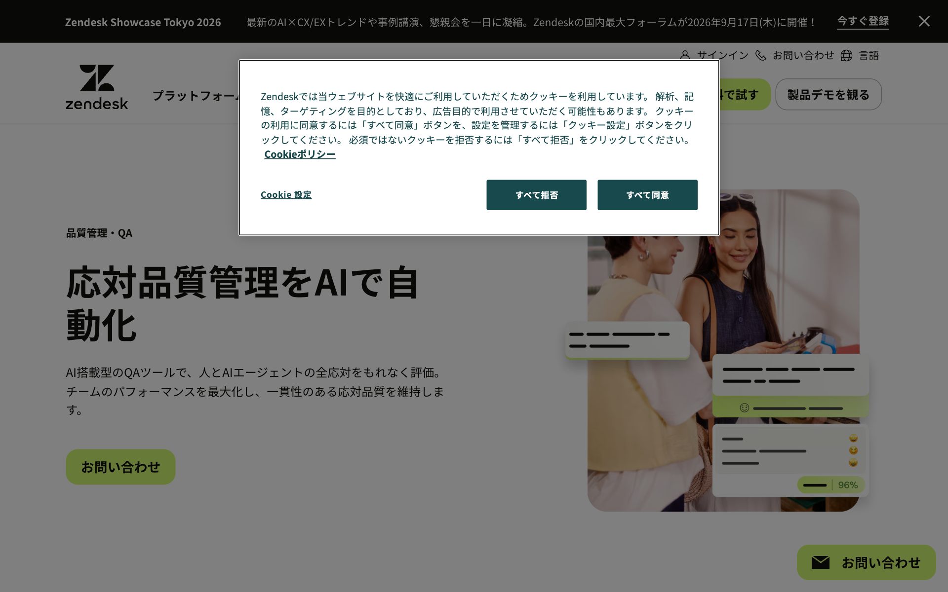
Task: Click the 製品デモを観る button
Action: 828,94
